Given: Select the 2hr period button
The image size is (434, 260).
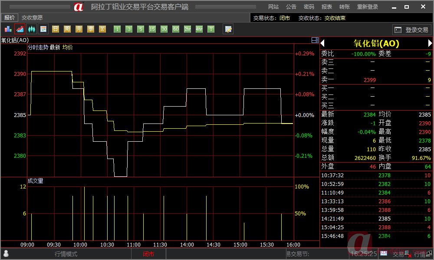Looking at the screenshot, I should coord(187,29).
